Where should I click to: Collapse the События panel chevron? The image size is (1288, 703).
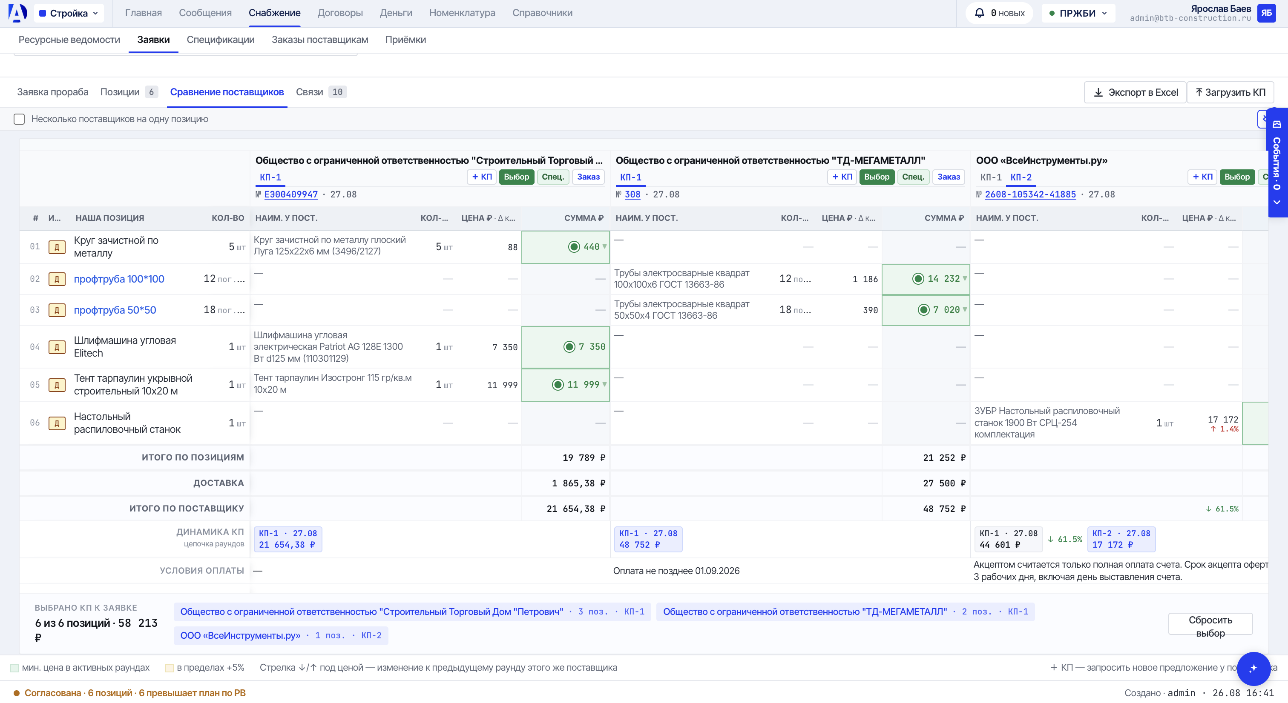click(x=1276, y=203)
